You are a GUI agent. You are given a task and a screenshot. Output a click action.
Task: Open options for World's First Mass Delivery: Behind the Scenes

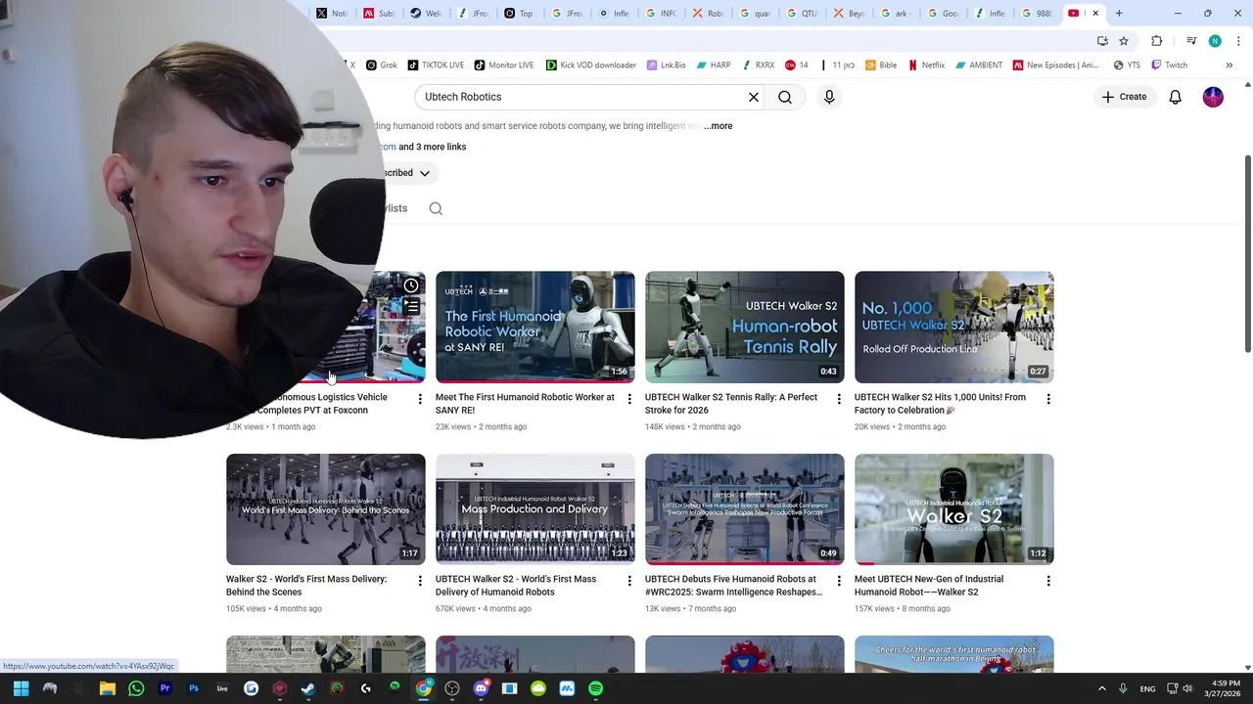[420, 581]
